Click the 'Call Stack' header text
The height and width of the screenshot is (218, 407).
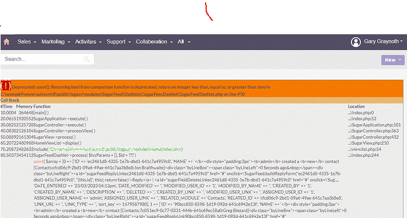click(10, 100)
